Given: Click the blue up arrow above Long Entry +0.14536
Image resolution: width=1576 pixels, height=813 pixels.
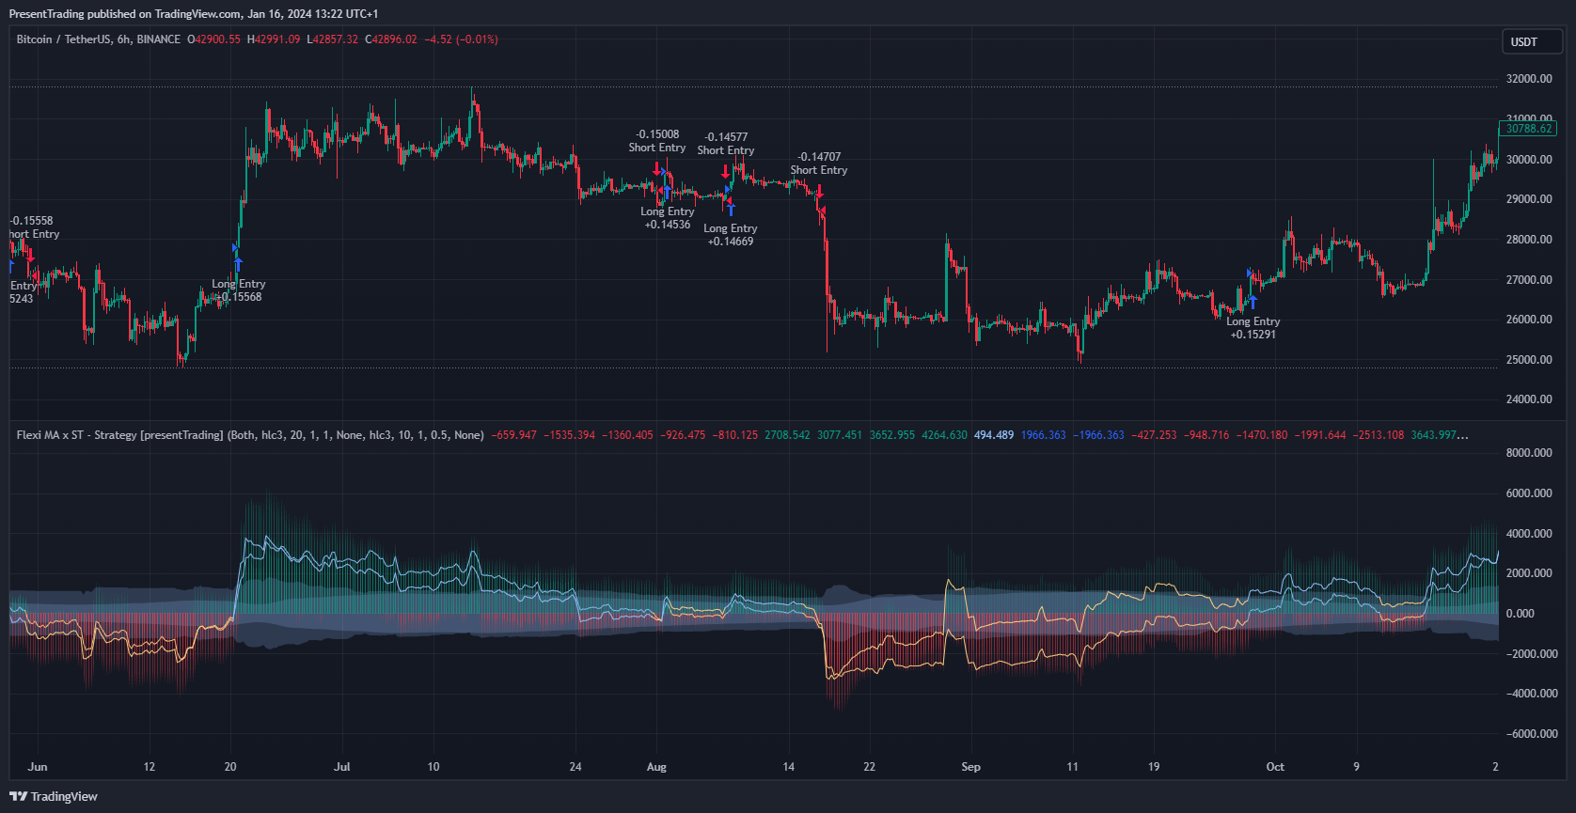Looking at the screenshot, I should 667,194.
